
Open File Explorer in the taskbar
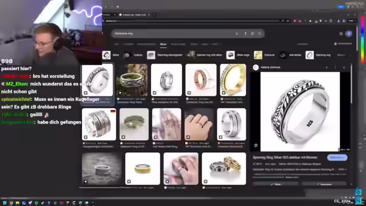[x=17, y=203]
